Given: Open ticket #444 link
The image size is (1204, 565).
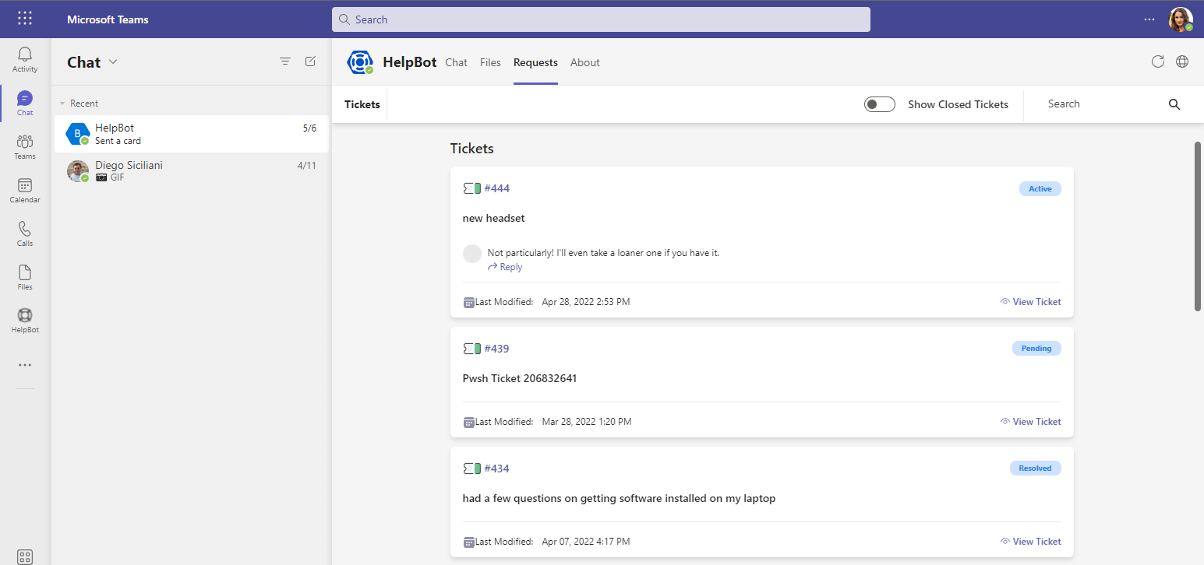Looking at the screenshot, I should 496,188.
